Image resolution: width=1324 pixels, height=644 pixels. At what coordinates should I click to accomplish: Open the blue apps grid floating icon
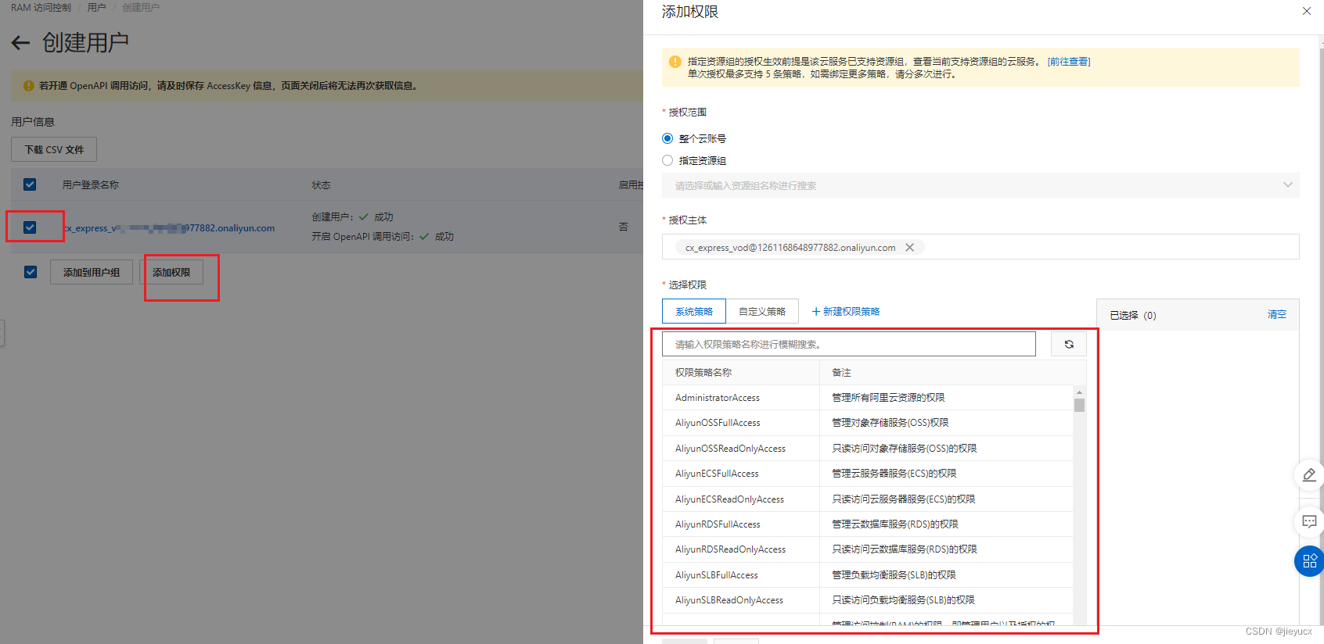[1309, 561]
